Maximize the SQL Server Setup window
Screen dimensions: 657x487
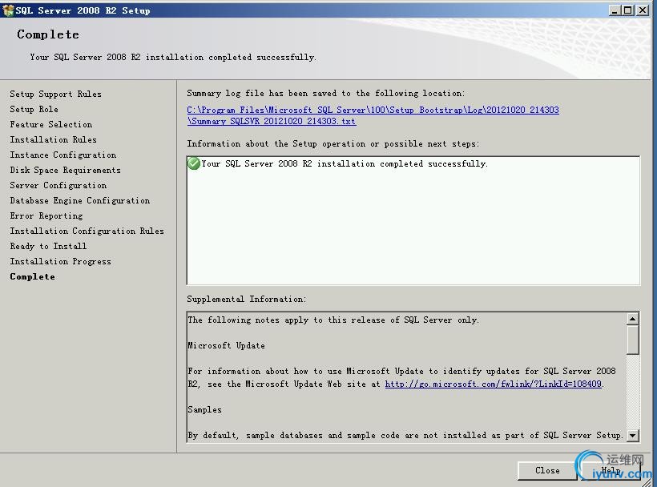(627, 10)
